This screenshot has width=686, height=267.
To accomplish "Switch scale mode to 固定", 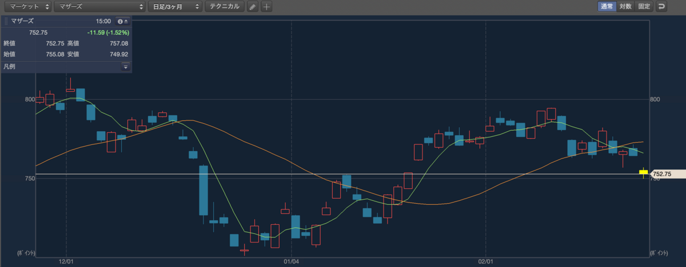I will [x=644, y=7].
